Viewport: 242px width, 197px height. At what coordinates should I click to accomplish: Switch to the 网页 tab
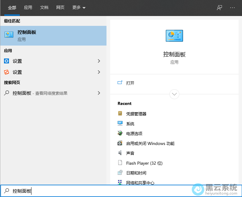(60, 8)
